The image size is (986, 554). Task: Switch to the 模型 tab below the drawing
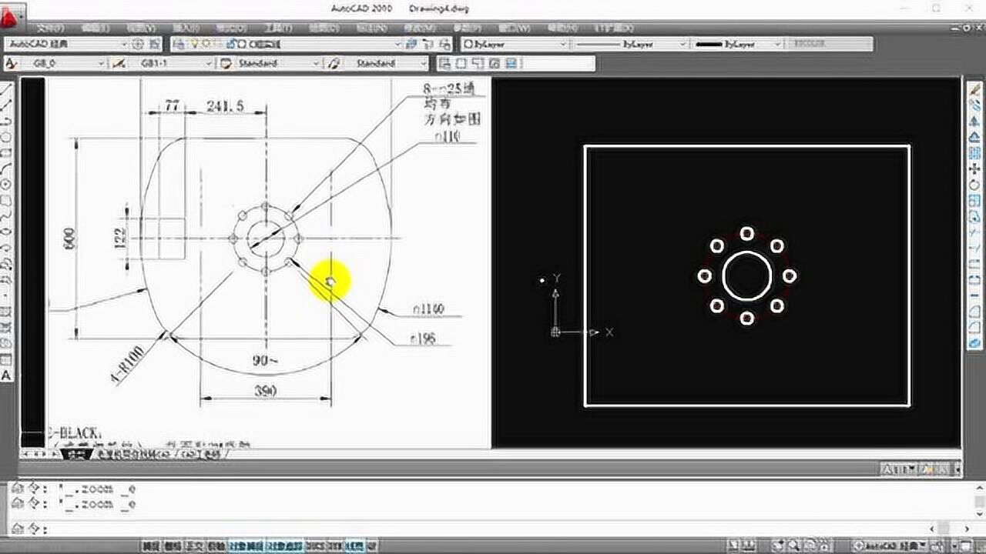(77, 454)
